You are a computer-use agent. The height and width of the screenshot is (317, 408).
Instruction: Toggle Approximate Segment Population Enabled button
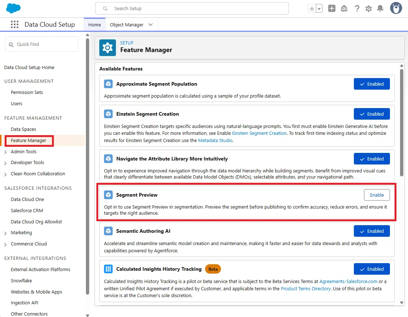[372, 84]
